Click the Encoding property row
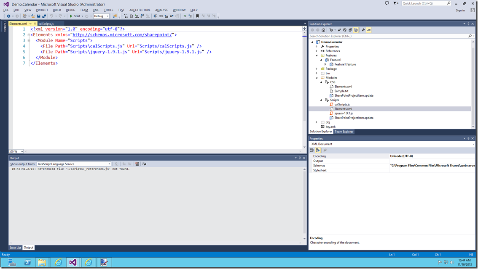Image resolution: width=478 pixels, height=269 pixels. (392, 156)
